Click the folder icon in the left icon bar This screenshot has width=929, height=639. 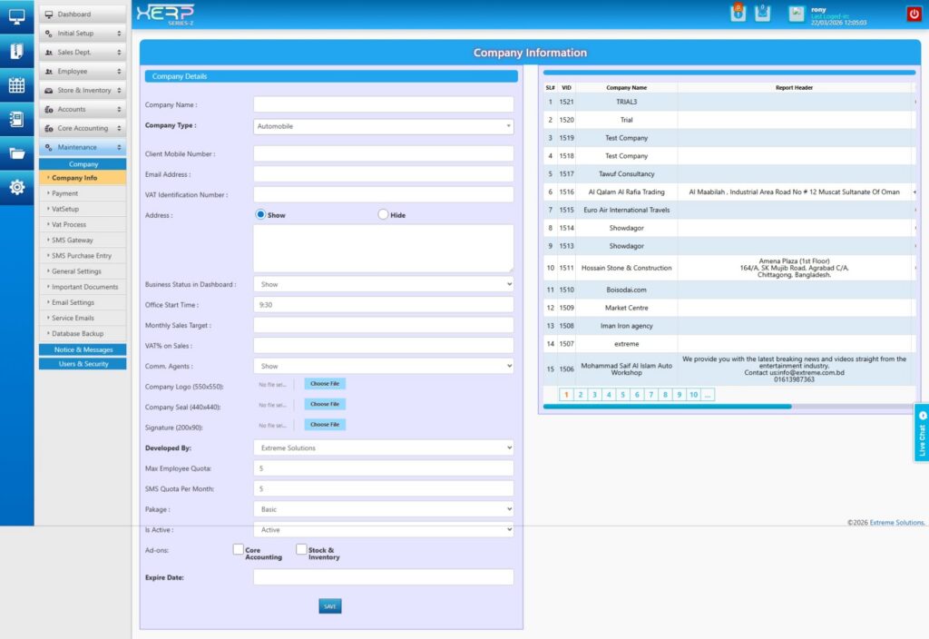point(16,154)
